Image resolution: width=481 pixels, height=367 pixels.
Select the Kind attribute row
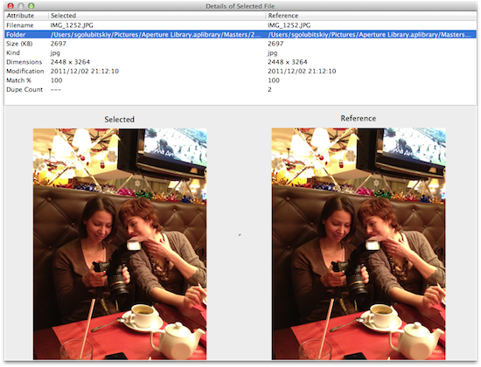pos(240,52)
